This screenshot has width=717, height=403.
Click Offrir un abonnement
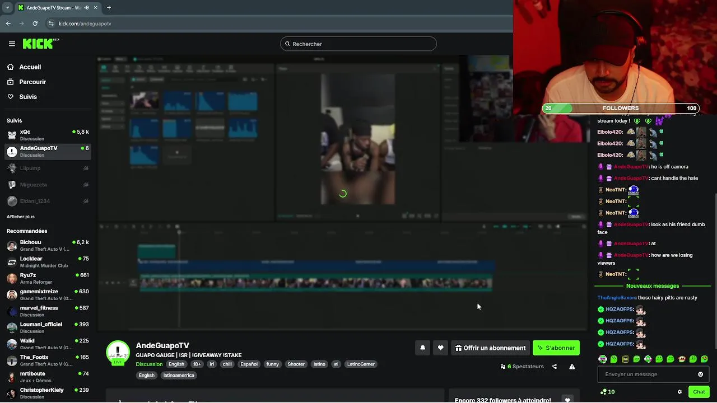point(490,348)
